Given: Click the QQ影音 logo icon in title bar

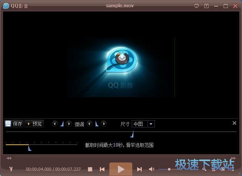Looking at the screenshot, I should pyautogui.click(x=6, y=6).
